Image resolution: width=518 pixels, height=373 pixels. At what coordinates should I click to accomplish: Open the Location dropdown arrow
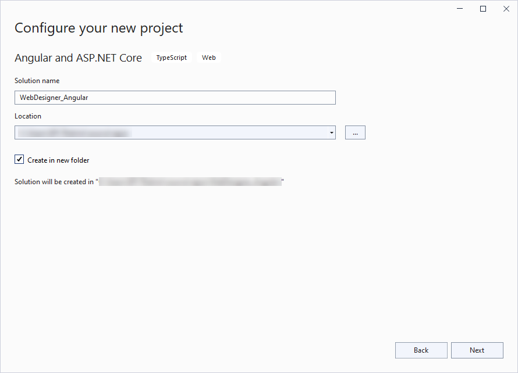pyautogui.click(x=331, y=132)
